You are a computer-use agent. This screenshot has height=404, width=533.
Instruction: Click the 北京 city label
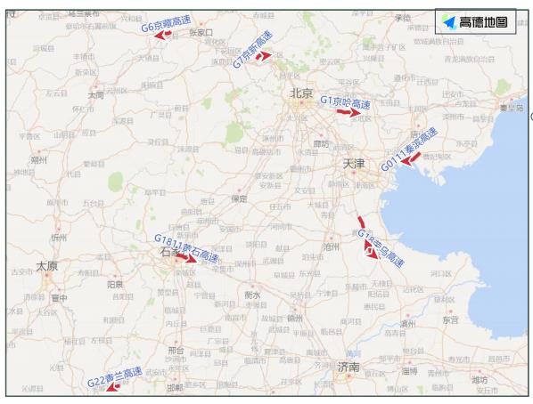click(301, 93)
